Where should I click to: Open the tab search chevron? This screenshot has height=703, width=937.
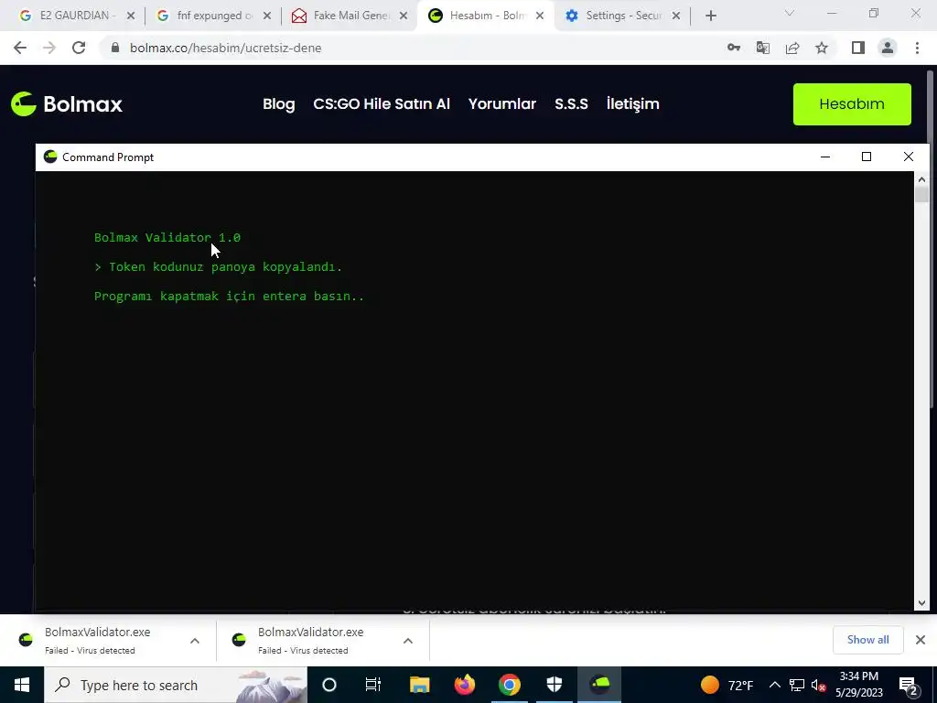(790, 13)
